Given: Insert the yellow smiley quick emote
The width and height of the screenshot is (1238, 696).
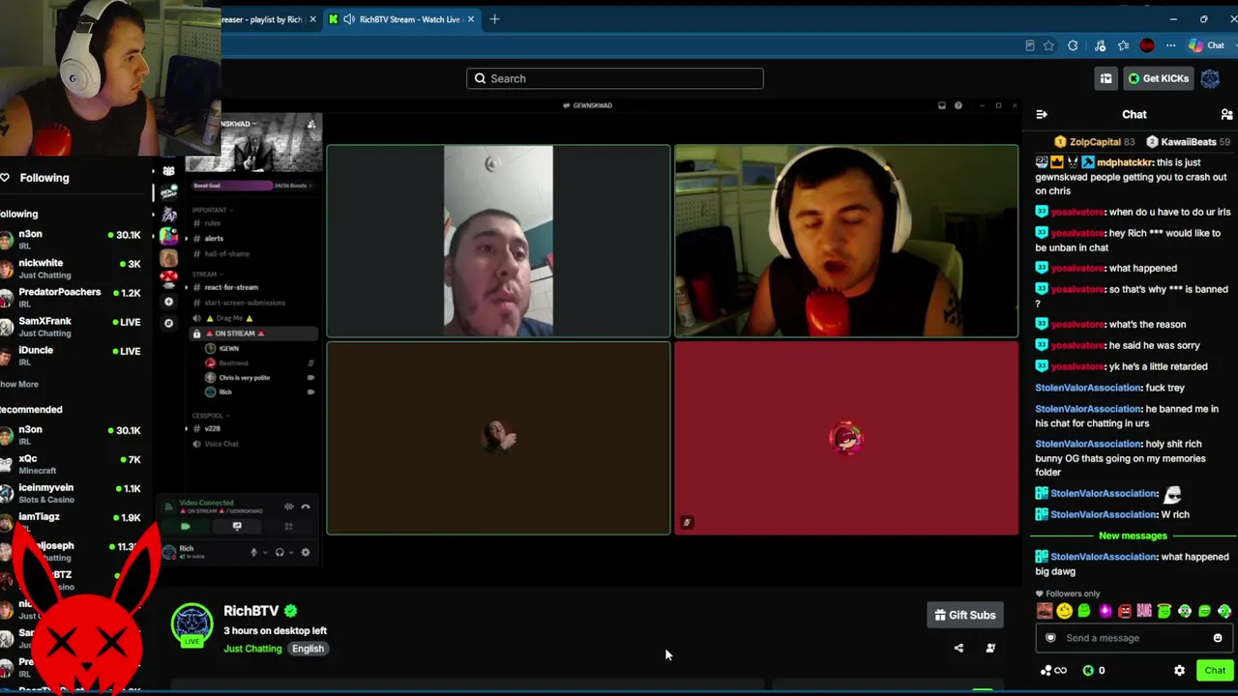Looking at the screenshot, I should pyautogui.click(x=1064, y=611).
